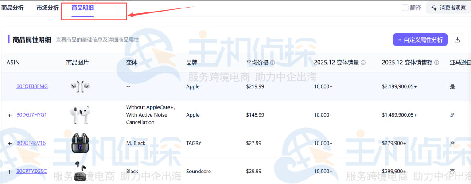Click variant text 'M, Black'
The image size is (471, 184).
(x=136, y=143)
